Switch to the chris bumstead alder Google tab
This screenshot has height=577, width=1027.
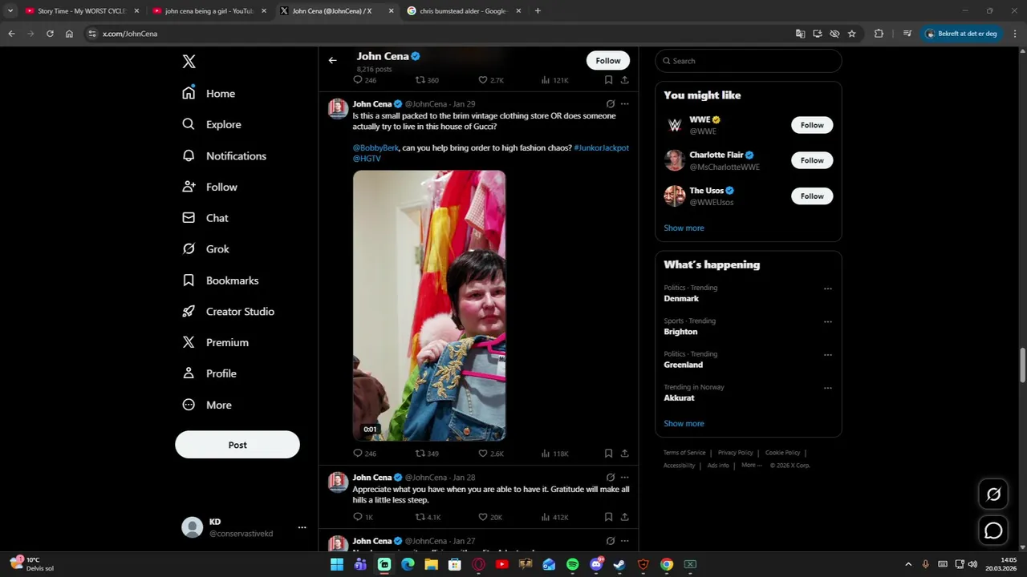pyautogui.click(x=464, y=11)
